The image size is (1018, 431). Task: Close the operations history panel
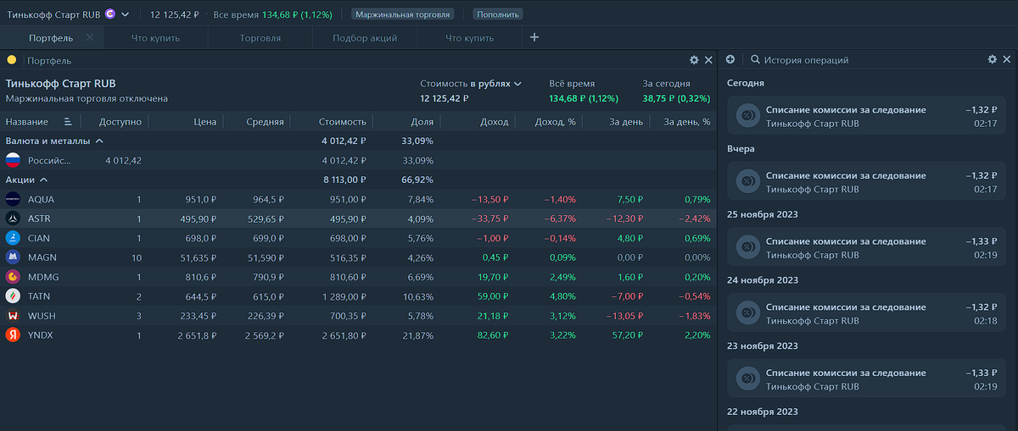click(x=1007, y=60)
